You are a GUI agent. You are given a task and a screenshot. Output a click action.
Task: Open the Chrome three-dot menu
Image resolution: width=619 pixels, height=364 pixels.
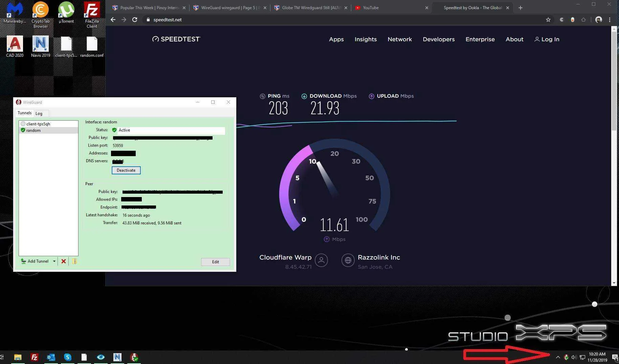[x=610, y=20]
